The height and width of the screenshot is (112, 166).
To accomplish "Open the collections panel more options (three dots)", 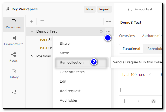I will tap(108, 21).
